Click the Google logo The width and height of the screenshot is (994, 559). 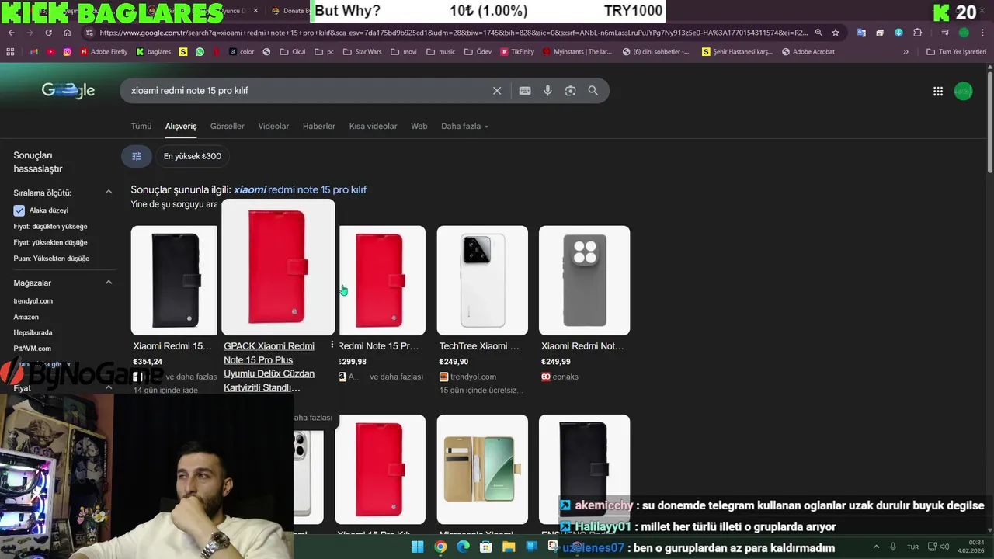68,91
